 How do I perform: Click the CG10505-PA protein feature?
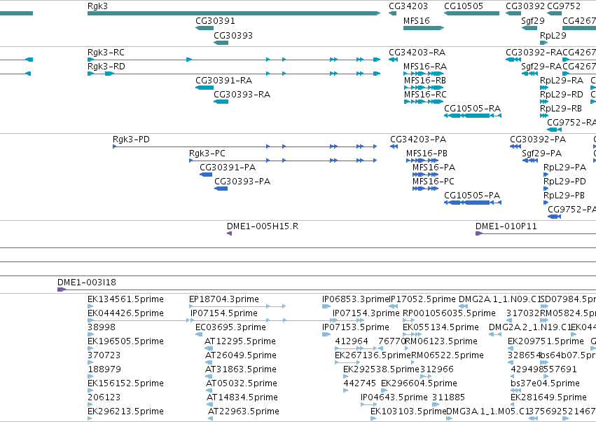click(473, 203)
